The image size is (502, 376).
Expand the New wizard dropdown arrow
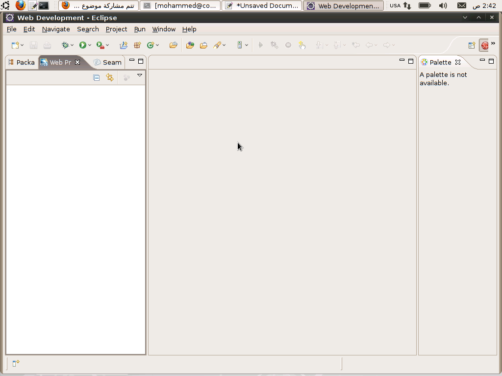[x=22, y=45]
